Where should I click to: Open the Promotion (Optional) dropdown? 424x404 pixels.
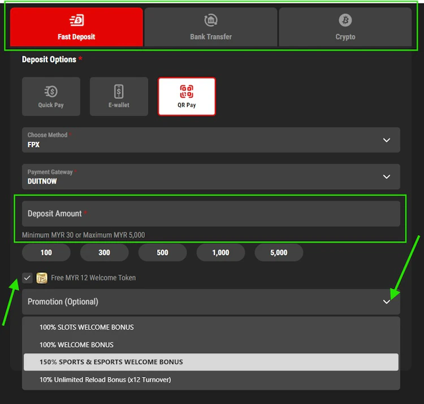(x=211, y=302)
